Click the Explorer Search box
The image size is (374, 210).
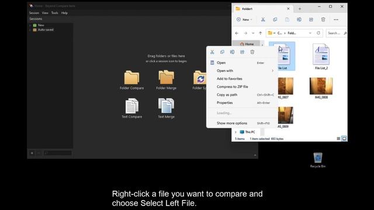tap(337, 33)
